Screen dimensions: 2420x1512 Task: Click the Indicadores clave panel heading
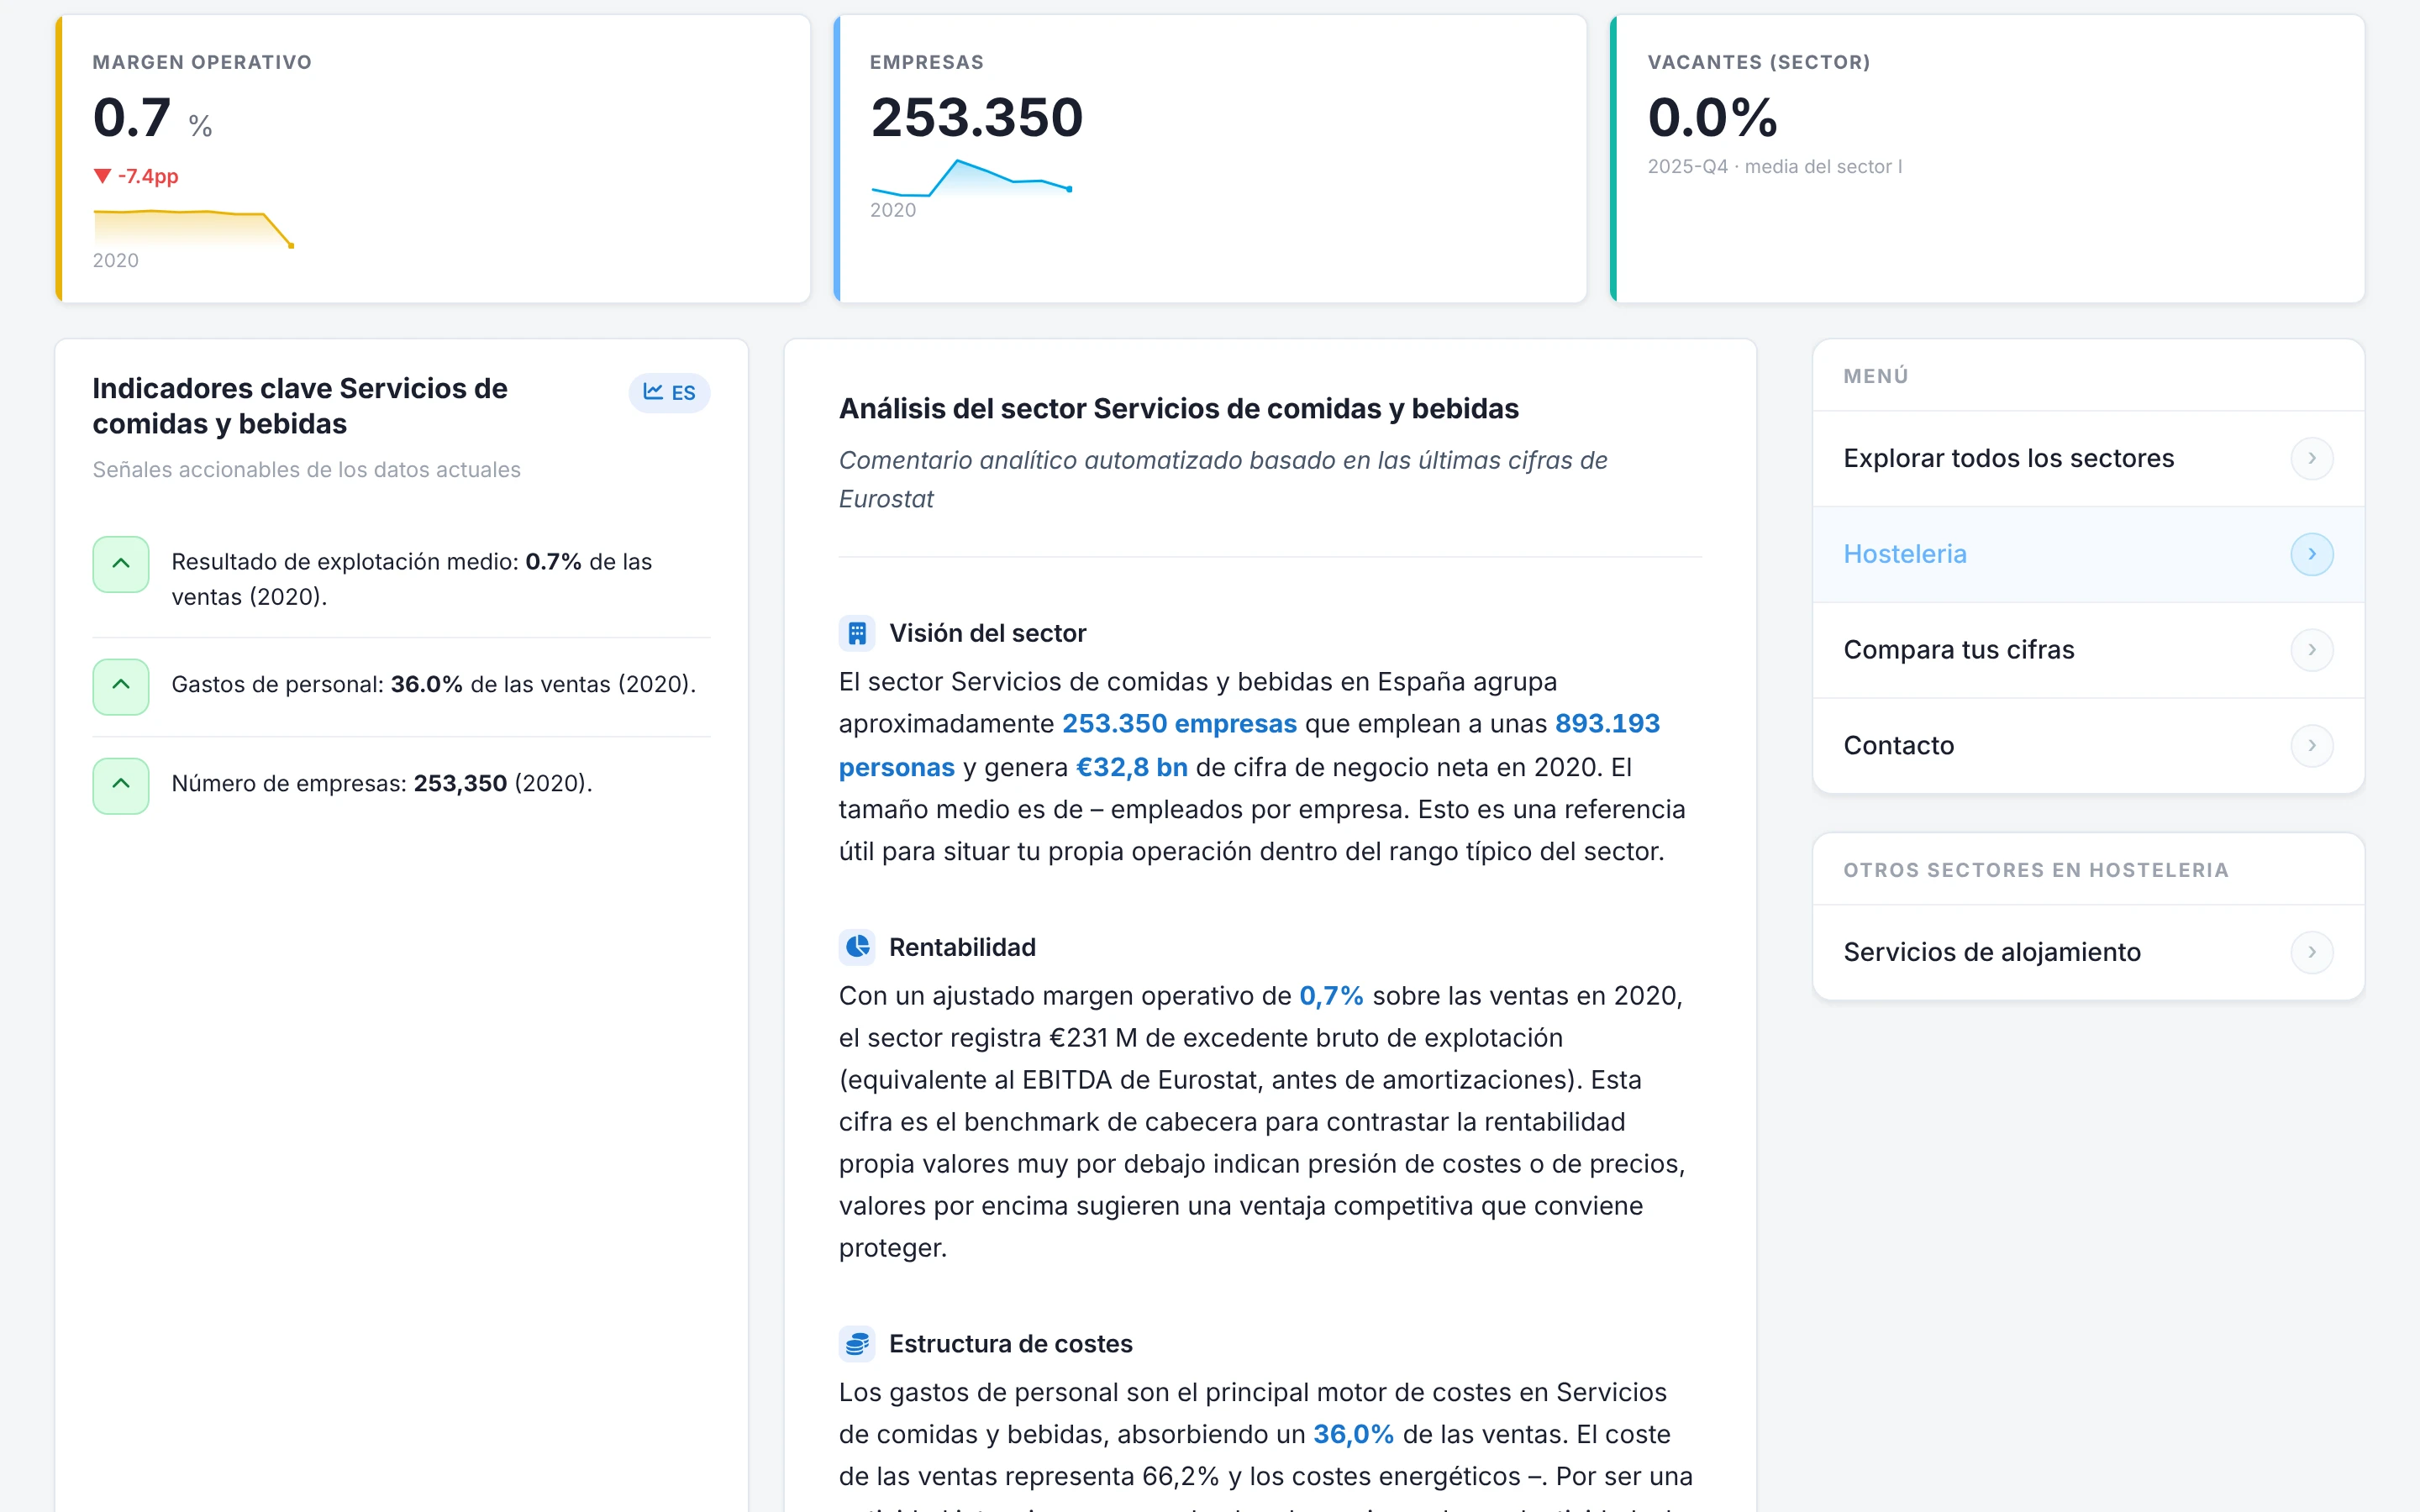300,406
